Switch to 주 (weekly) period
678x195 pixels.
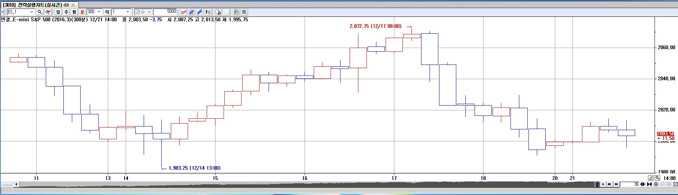[66, 12]
